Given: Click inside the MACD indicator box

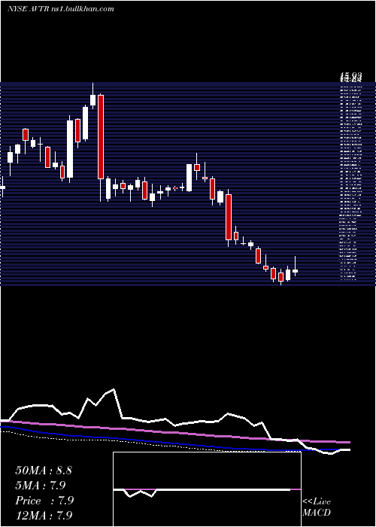Looking at the screenshot, I should point(207,489).
